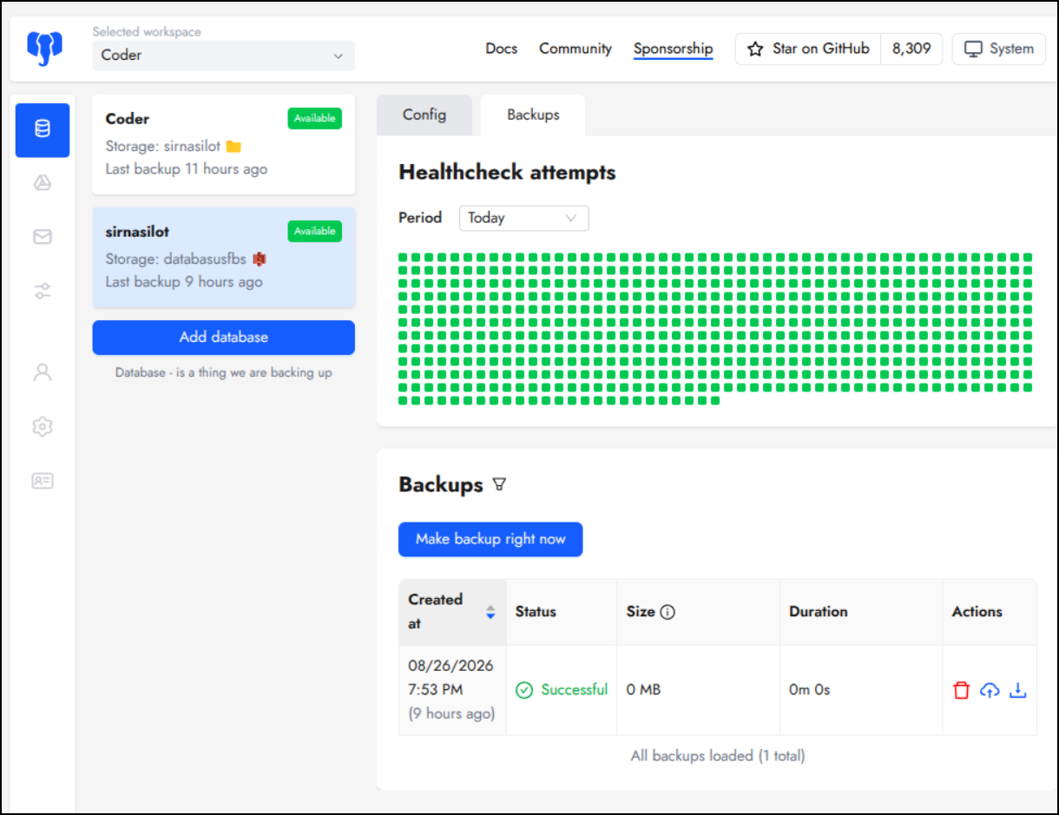The height and width of the screenshot is (815, 1059).
Task: Click the Add database button
Action: (x=224, y=337)
